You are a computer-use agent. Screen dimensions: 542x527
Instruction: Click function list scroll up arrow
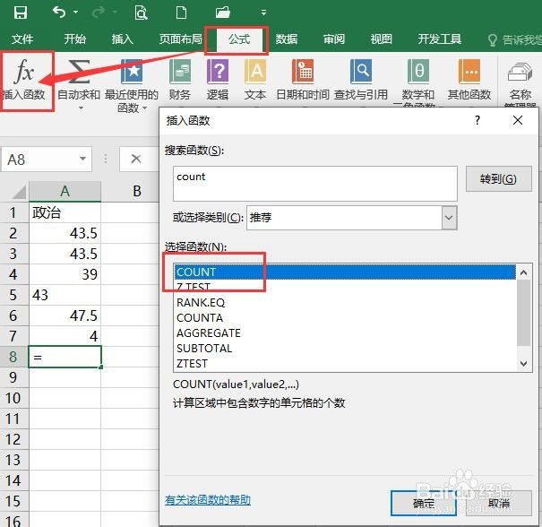click(x=524, y=272)
